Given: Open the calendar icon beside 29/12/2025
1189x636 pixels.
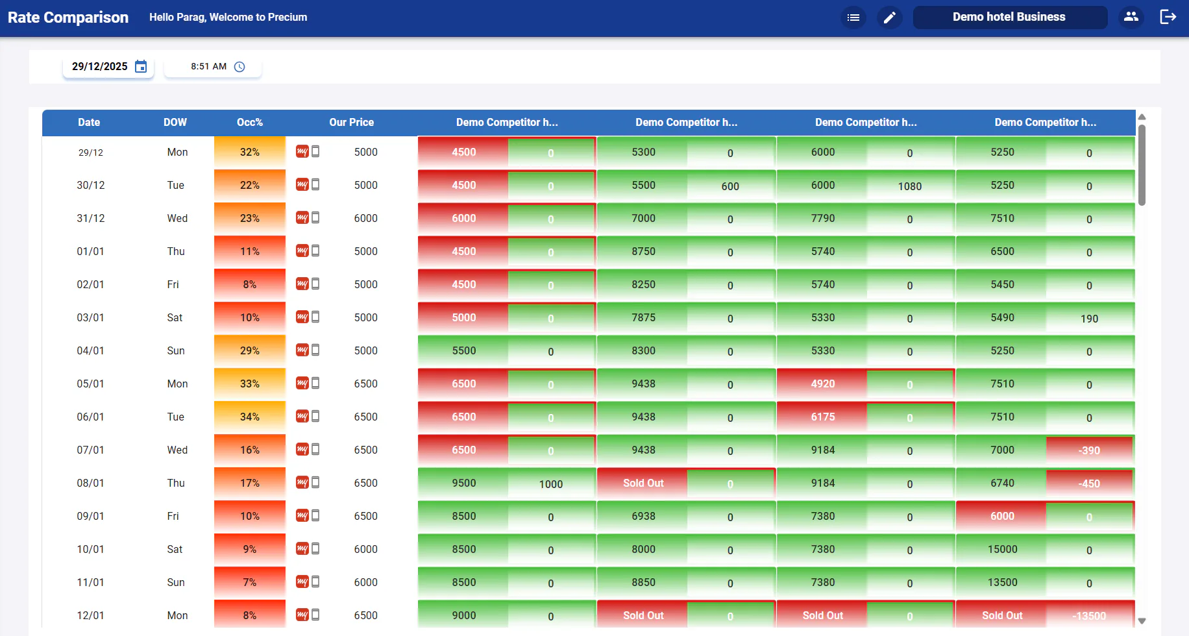Looking at the screenshot, I should coord(141,66).
